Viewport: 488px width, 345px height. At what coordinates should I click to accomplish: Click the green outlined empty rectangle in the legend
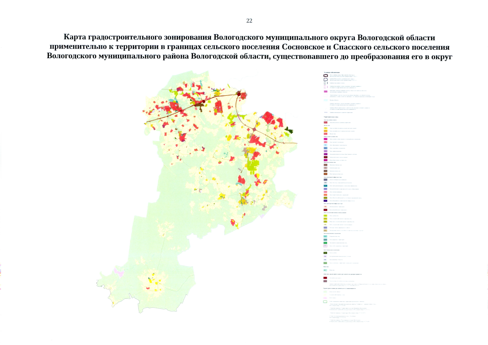pos(325,302)
